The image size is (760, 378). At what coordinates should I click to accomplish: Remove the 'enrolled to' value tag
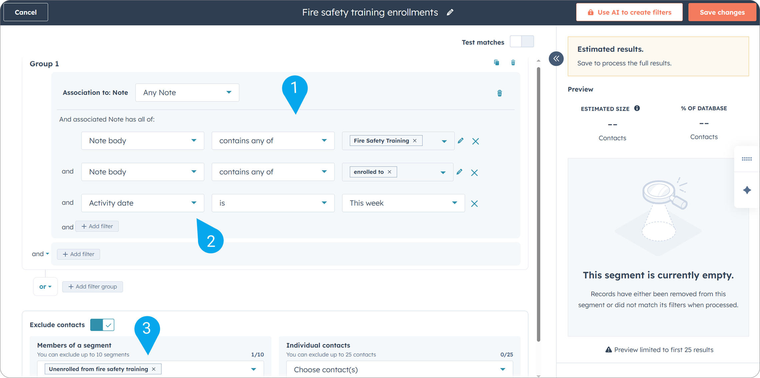(389, 172)
